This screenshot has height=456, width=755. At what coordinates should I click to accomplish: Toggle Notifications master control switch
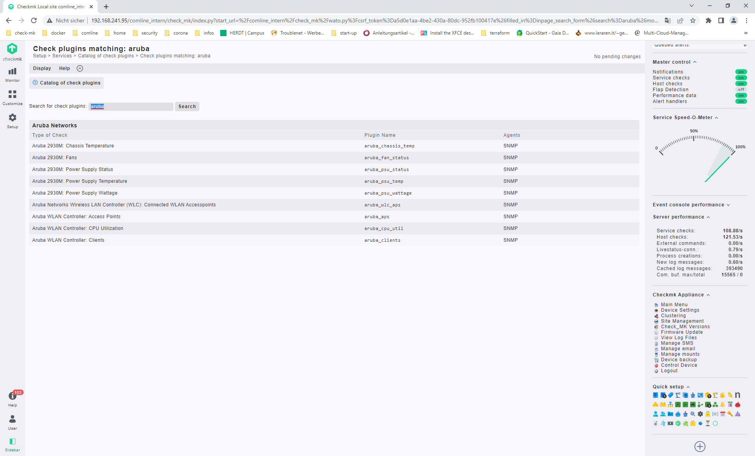click(x=741, y=72)
